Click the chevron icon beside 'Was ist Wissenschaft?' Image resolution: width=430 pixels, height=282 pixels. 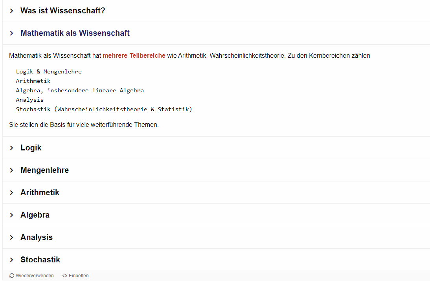[11, 11]
